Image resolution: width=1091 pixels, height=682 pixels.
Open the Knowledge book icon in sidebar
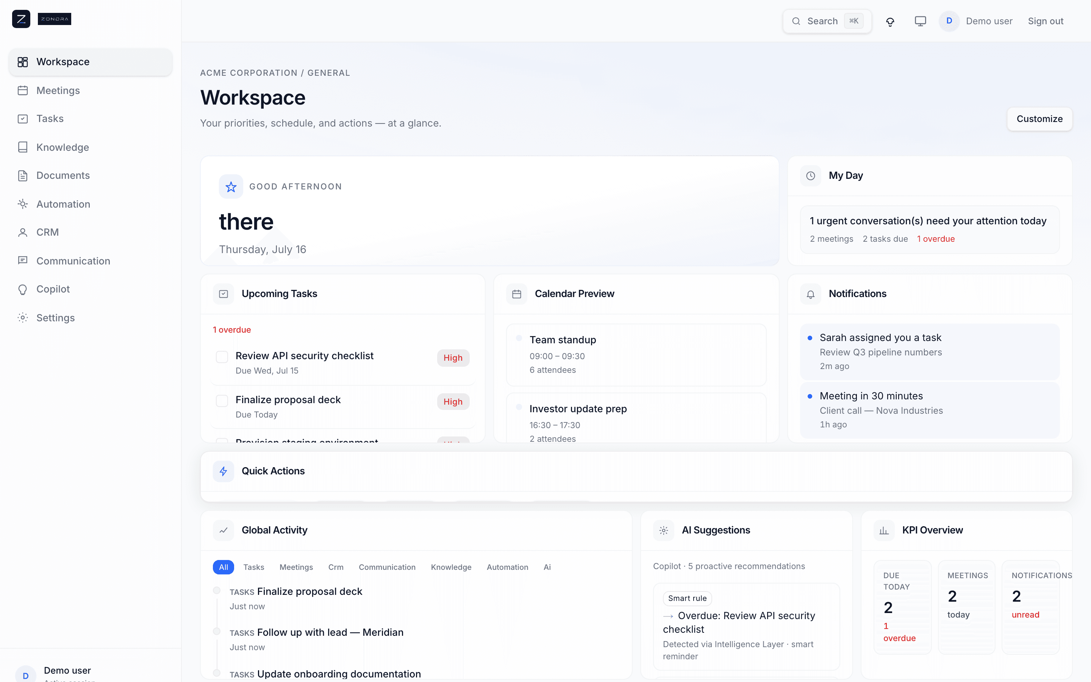click(x=23, y=147)
